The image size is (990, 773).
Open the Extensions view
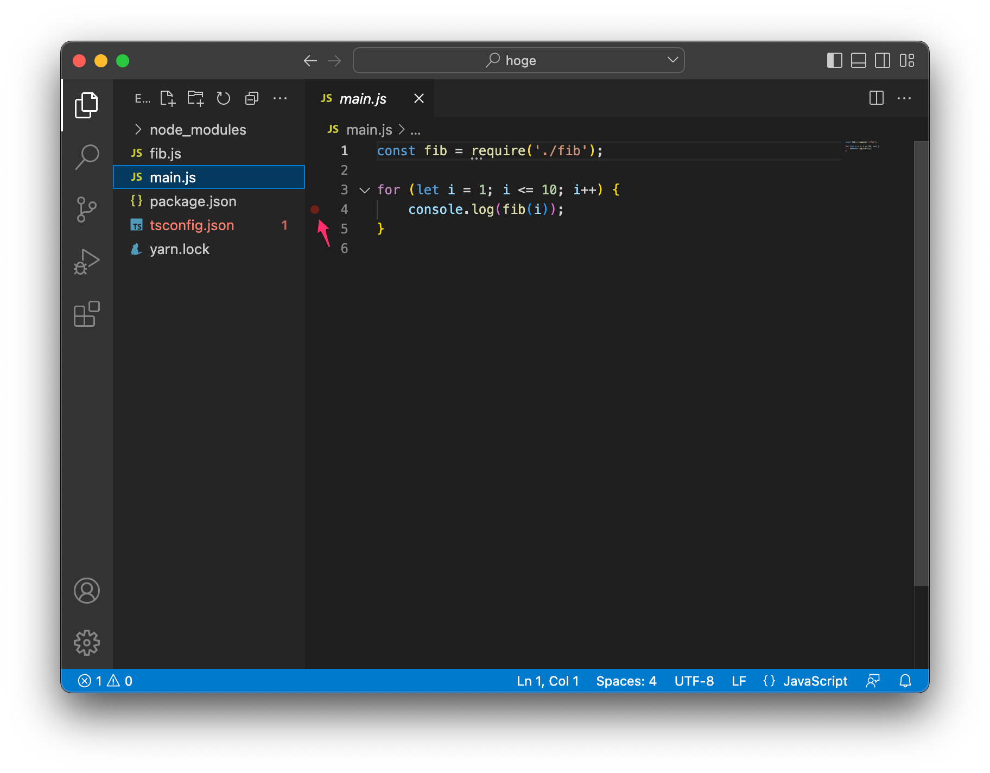click(x=86, y=314)
